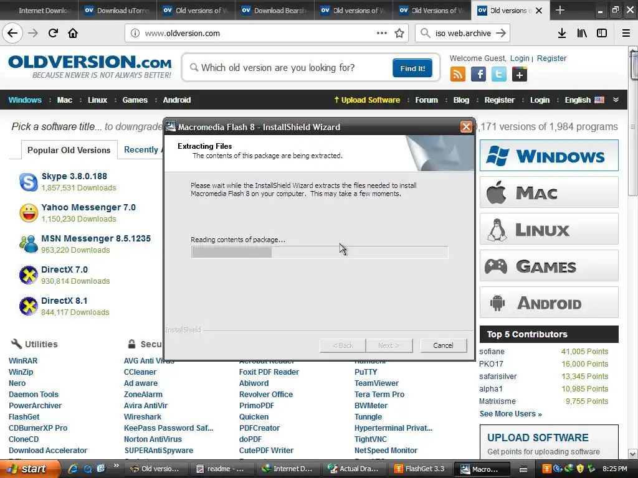
Task: Select the Windows platform banner
Action: point(549,155)
